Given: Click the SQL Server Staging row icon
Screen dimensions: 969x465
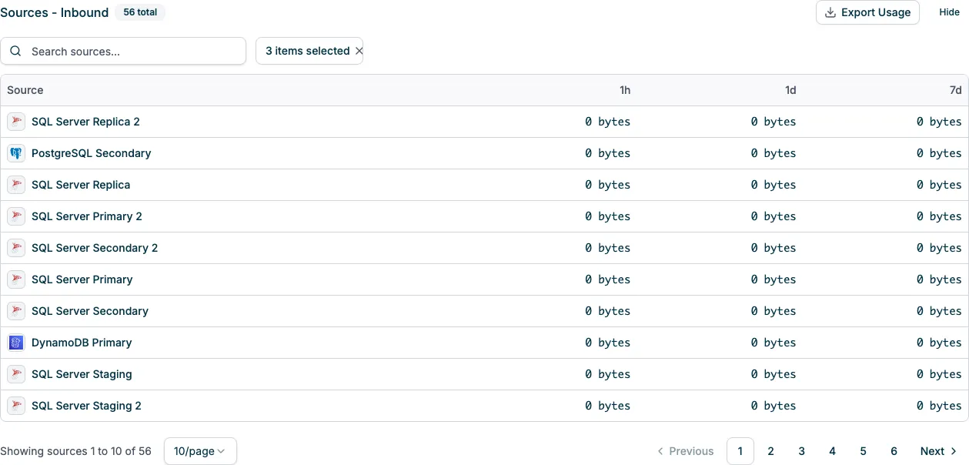Looking at the screenshot, I should tap(16, 374).
